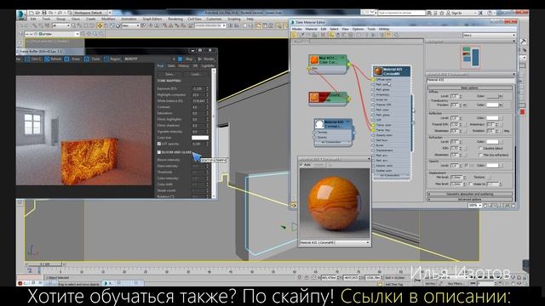Select the Move tool in main toolbar
The height and width of the screenshot is (306, 545).
point(100,25)
